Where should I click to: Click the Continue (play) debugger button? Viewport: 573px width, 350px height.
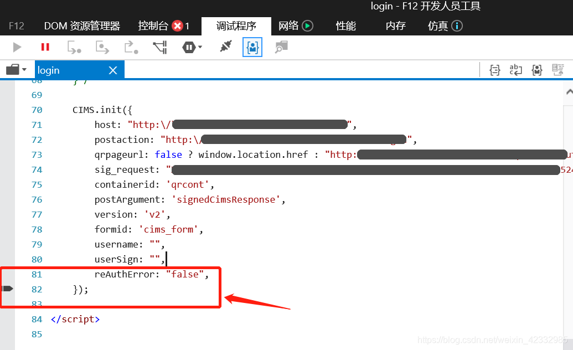pos(17,47)
